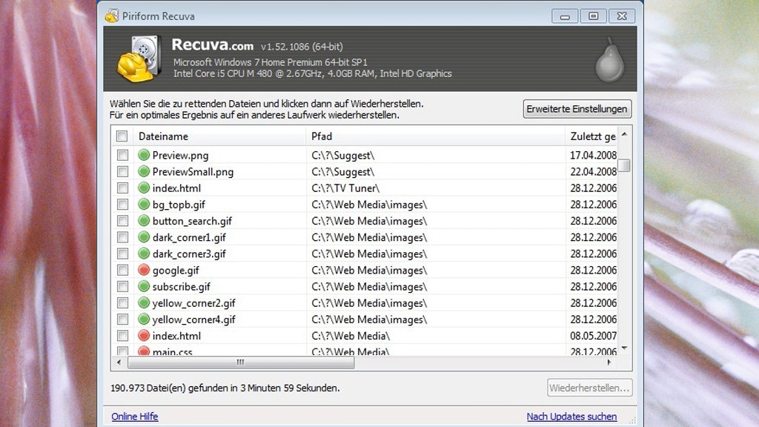Screen dimensions: 759x427
Task: Sort the list by the Pfad column
Action: (436, 136)
